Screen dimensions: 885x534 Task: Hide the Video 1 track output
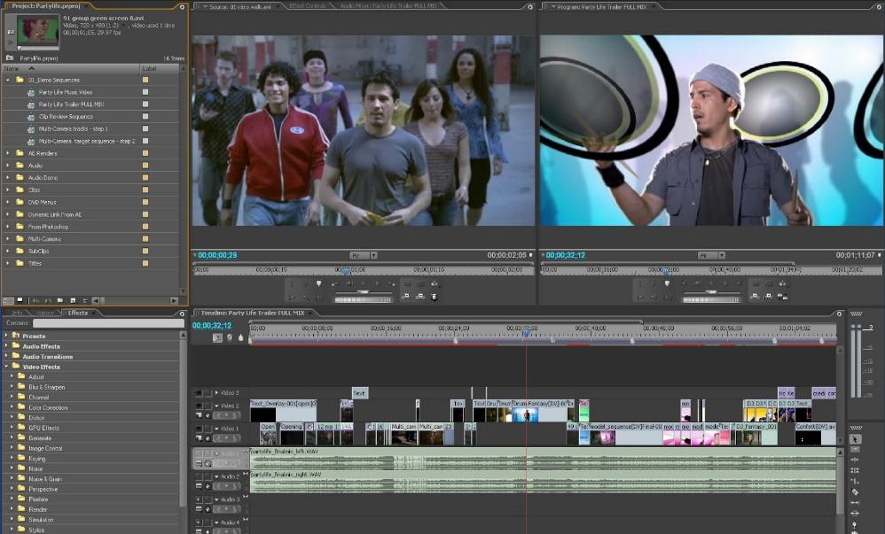(199, 430)
